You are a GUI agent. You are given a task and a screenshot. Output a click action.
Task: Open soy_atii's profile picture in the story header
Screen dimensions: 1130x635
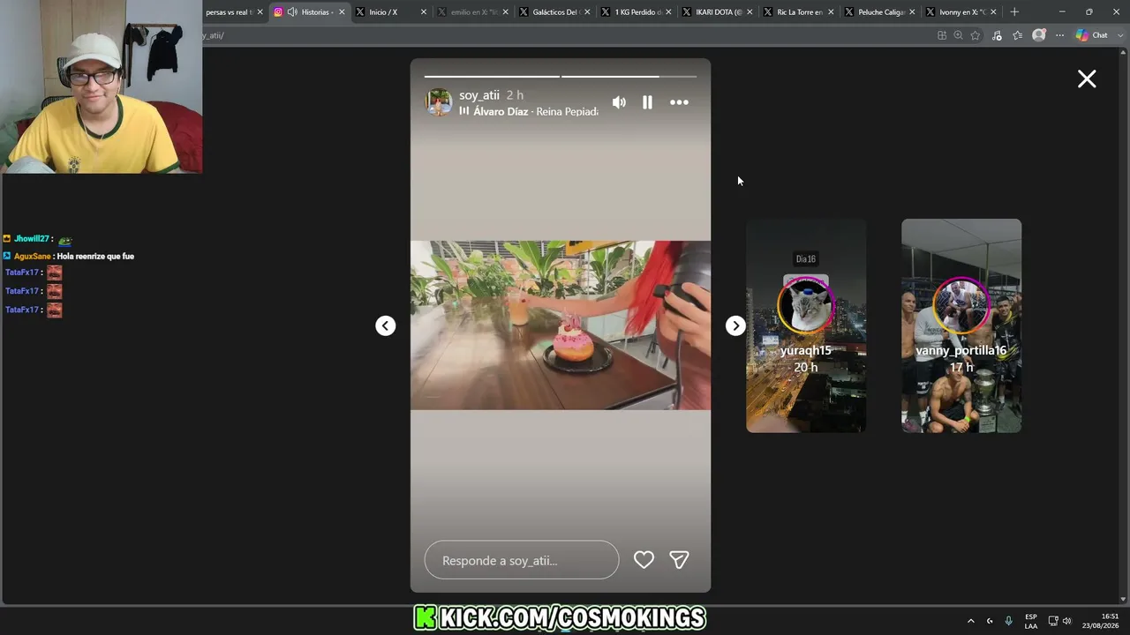(439, 102)
